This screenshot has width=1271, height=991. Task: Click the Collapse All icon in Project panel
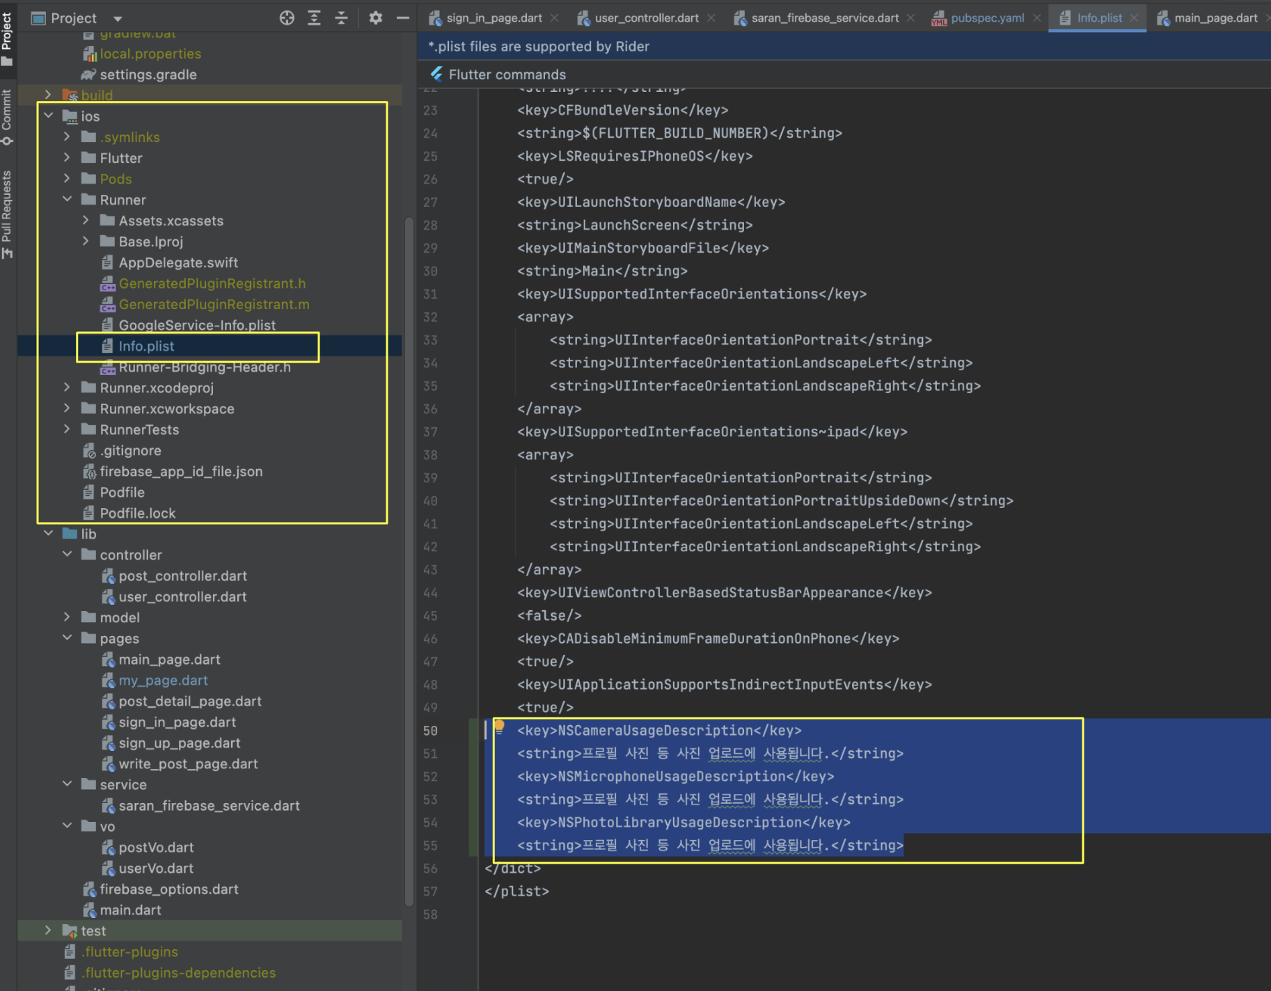coord(341,18)
